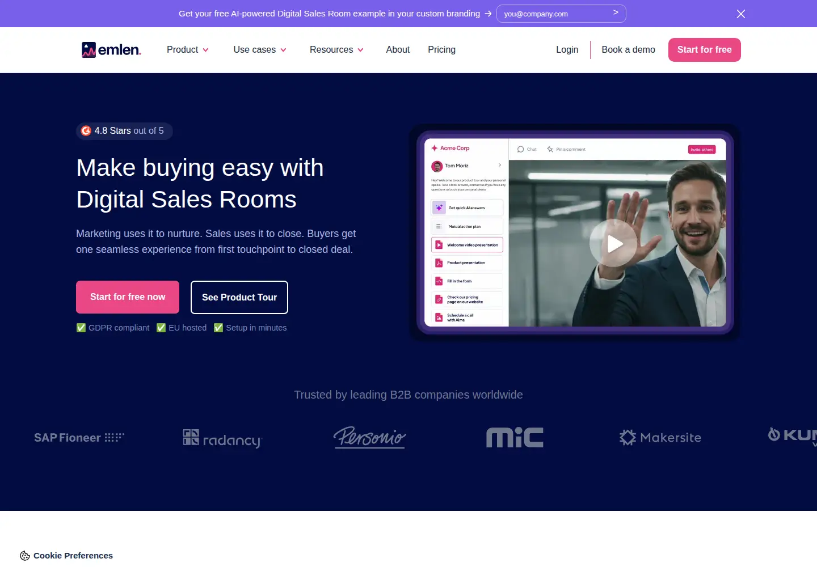
Task: Click Start for free now button
Action: coord(128,297)
